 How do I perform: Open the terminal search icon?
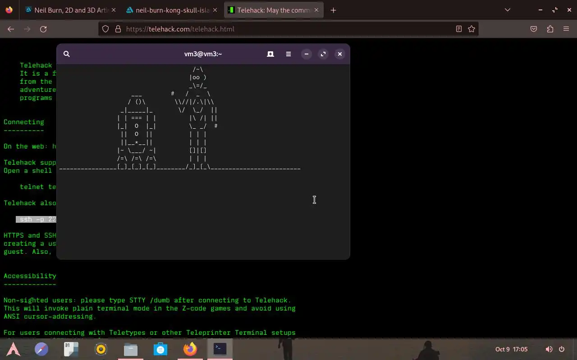[67, 54]
